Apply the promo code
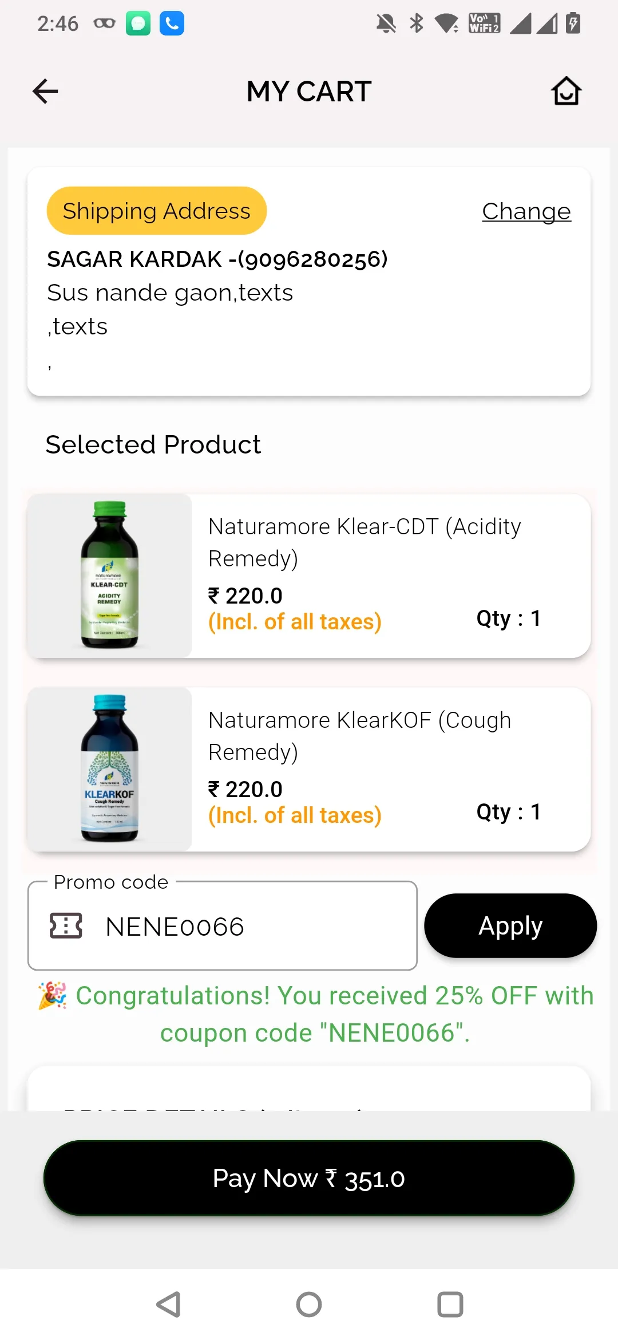Image resolution: width=618 pixels, height=1340 pixels. pyautogui.click(x=510, y=925)
